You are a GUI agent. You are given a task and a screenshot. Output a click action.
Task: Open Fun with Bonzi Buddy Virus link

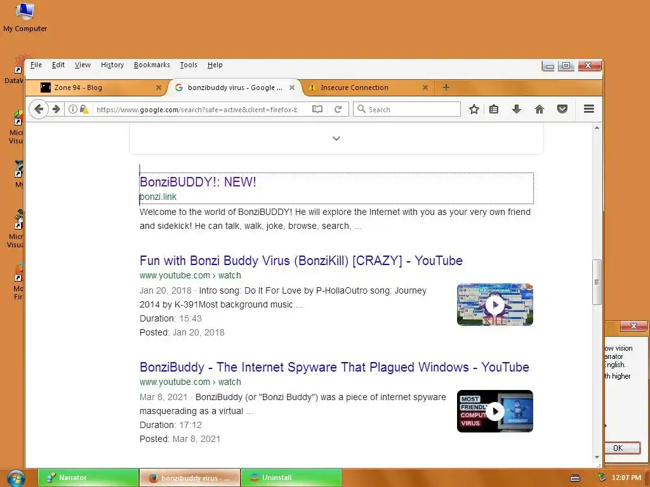click(301, 261)
